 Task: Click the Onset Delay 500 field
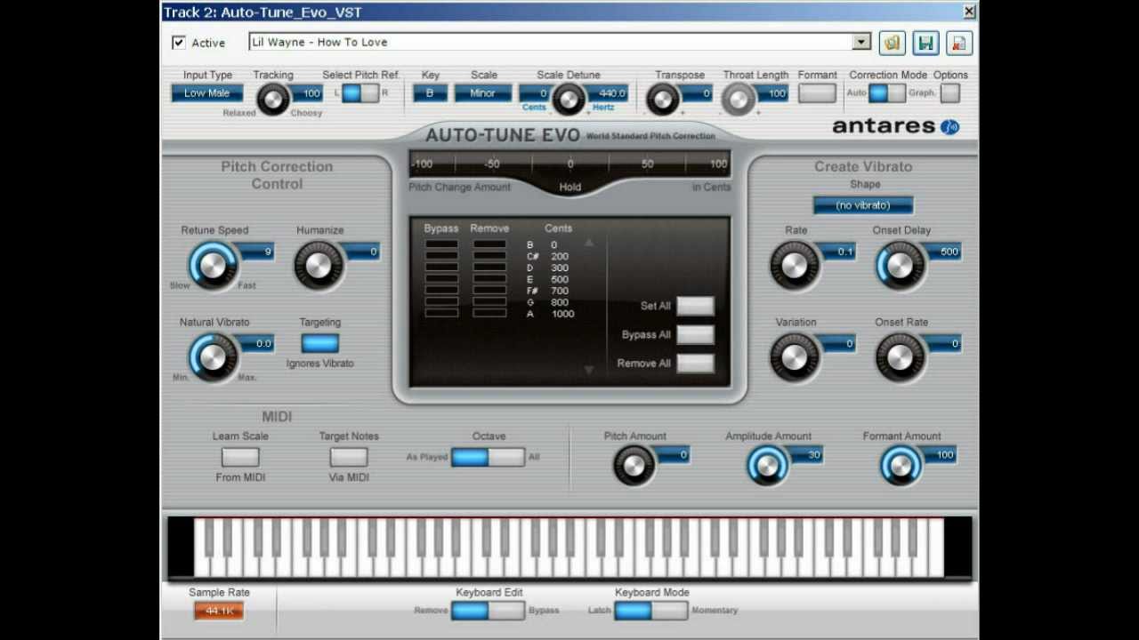pyautogui.click(x=944, y=252)
